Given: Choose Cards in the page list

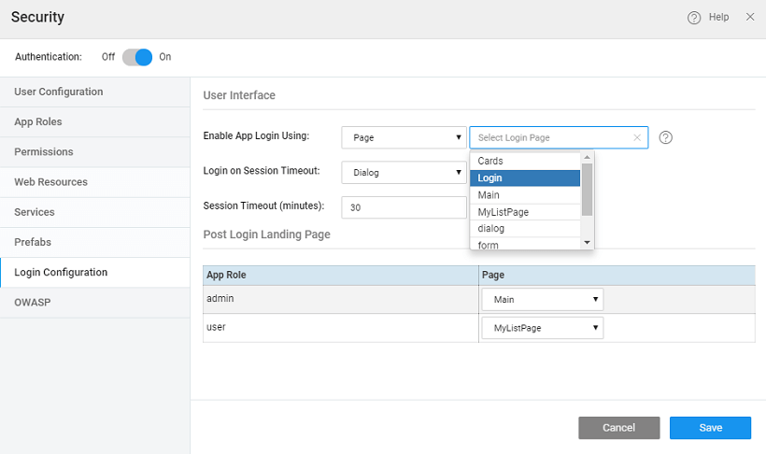Looking at the screenshot, I should tap(525, 162).
